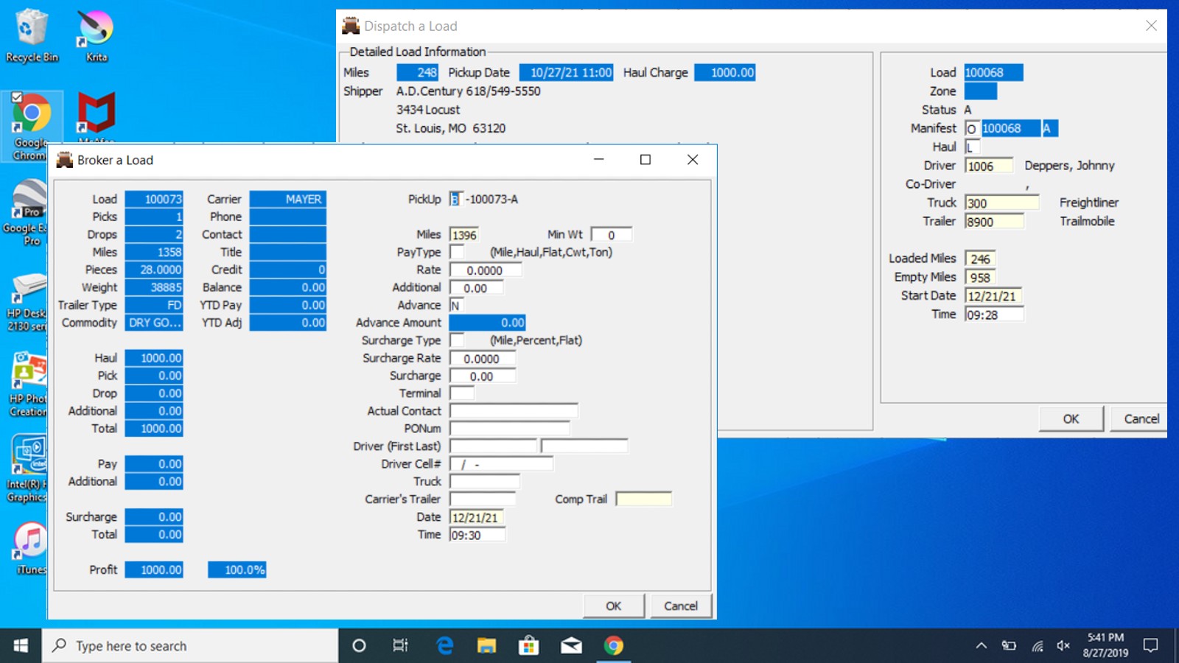Open Cortana search circle on taskbar
1179x663 pixels.
coord(359,645)
